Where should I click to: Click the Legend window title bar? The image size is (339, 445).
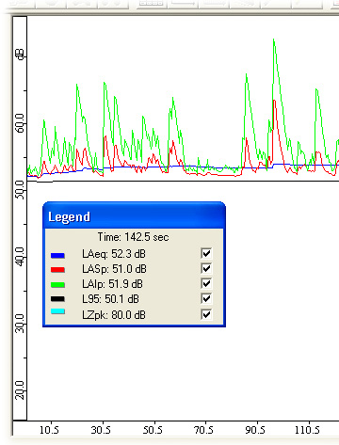(x=134, y=215)
